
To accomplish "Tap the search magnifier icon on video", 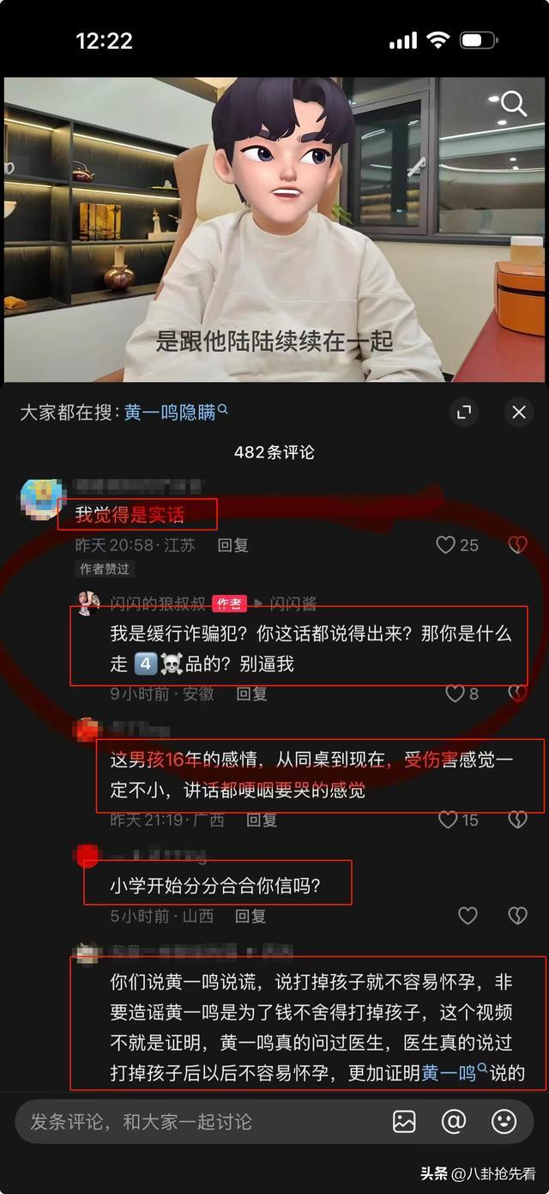I will coord(514,105).
